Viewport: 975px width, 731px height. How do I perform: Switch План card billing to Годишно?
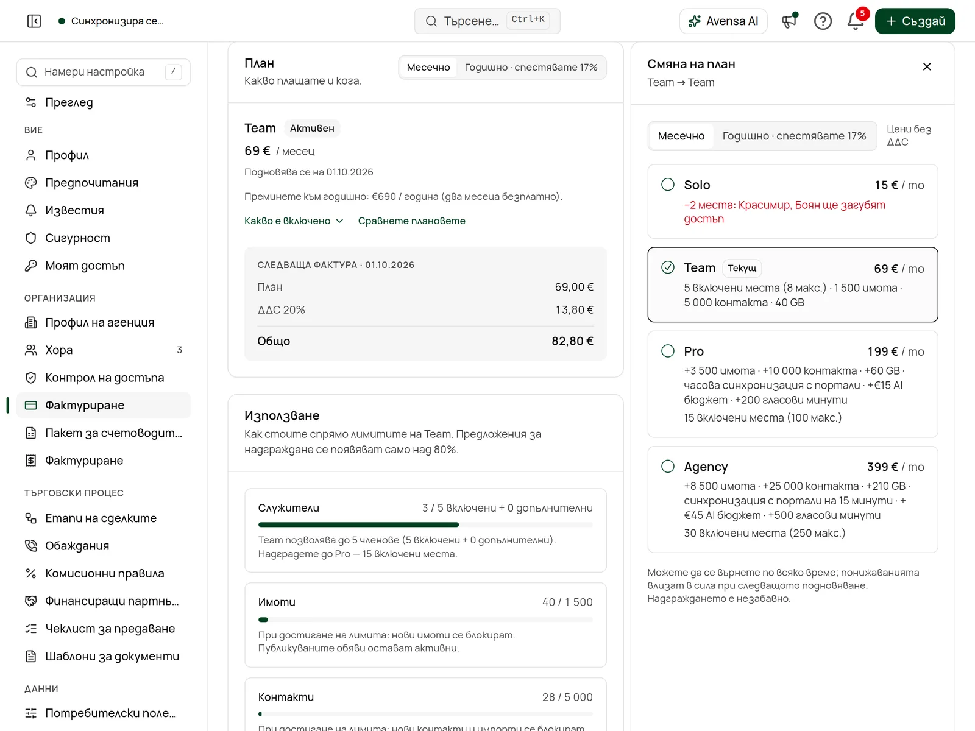(531, 68)
